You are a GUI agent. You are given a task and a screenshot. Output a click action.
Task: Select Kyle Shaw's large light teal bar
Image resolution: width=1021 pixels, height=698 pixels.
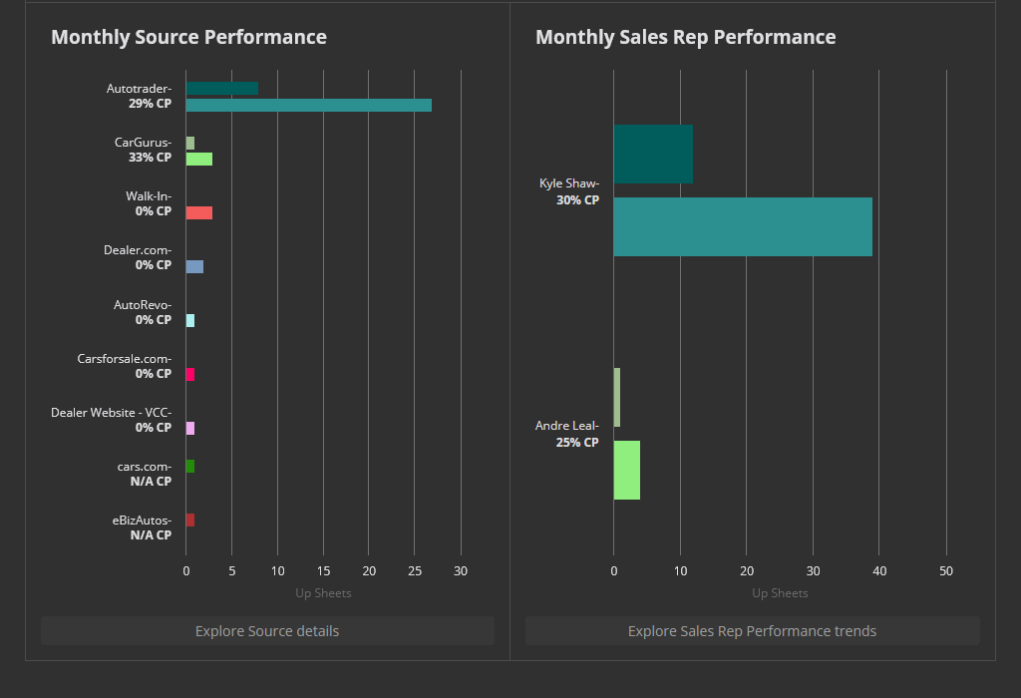(x=742, y=226)
